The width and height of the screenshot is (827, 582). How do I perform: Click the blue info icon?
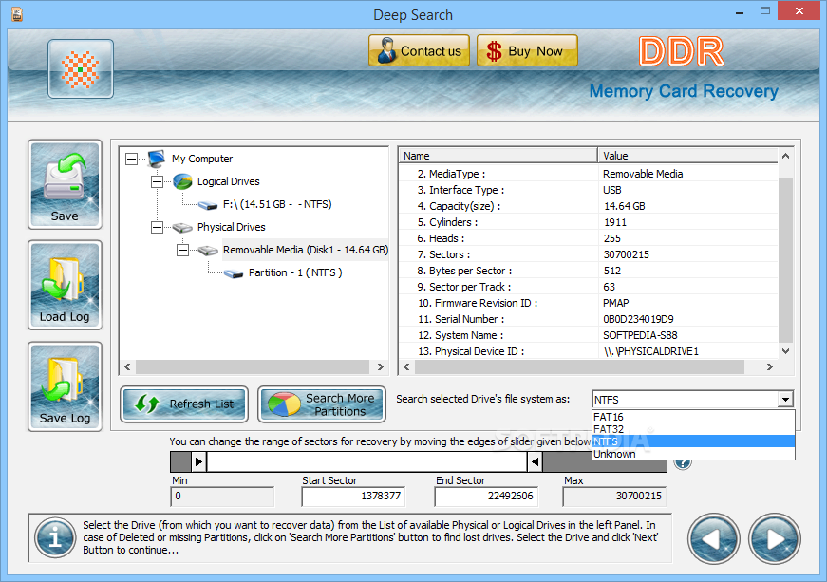[x=55, y=537]
